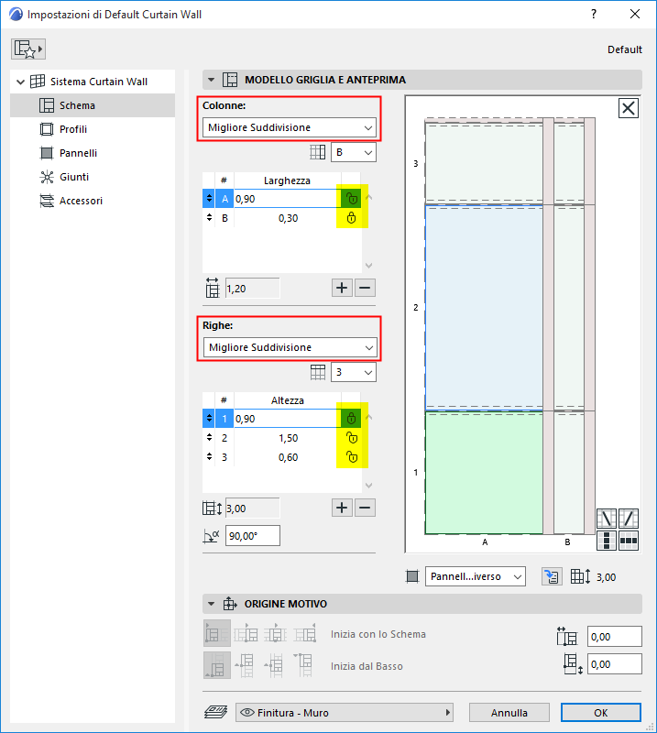Toggle the lock for column A width

tap(351, 199)
